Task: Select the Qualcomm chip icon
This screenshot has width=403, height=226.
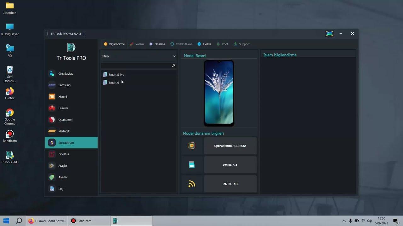Action: point(52,120)
